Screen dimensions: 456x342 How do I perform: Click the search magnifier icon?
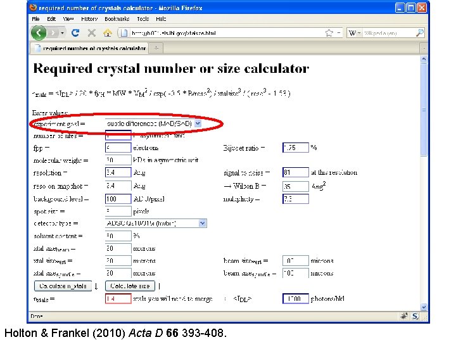click(420, 33)
